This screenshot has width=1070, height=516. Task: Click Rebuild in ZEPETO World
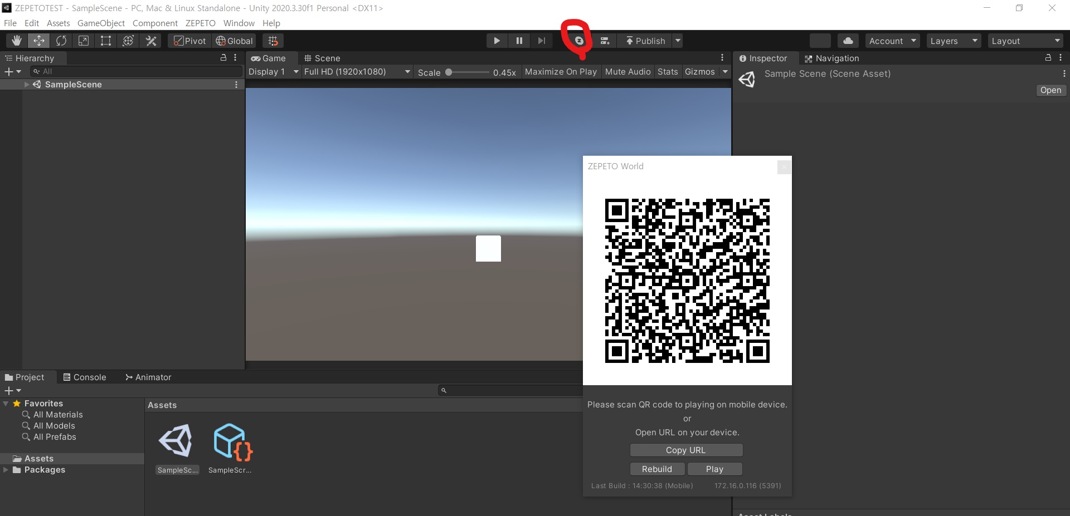coord(658,469)
